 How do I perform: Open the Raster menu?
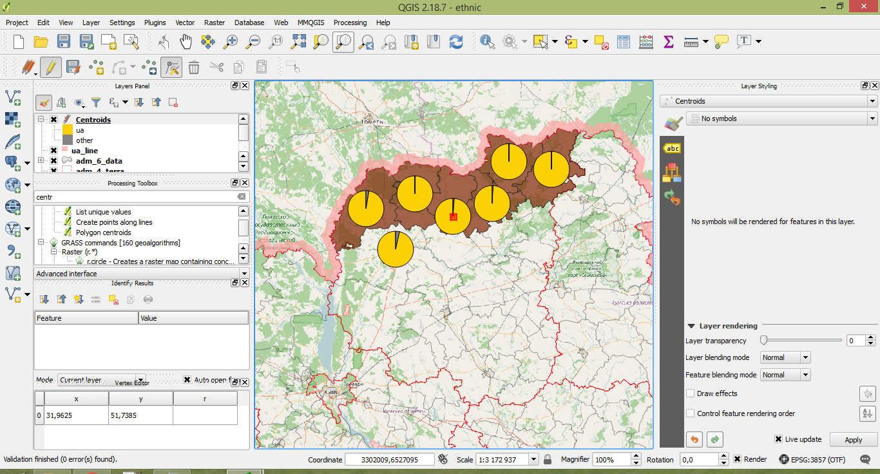(x=215, y=23)
